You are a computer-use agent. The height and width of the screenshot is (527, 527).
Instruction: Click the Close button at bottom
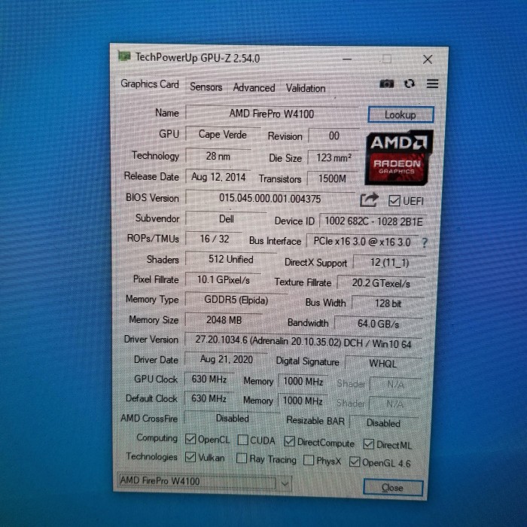coord(392,487)
